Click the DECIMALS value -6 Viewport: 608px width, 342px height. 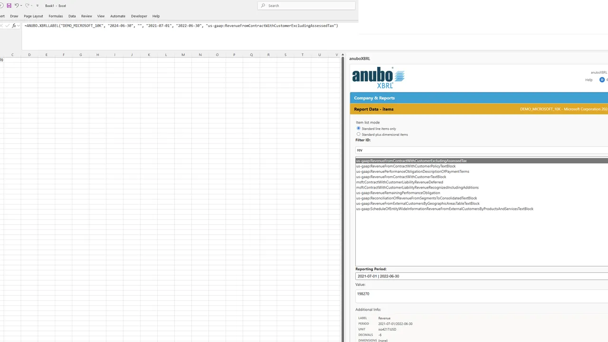[380, 335]
